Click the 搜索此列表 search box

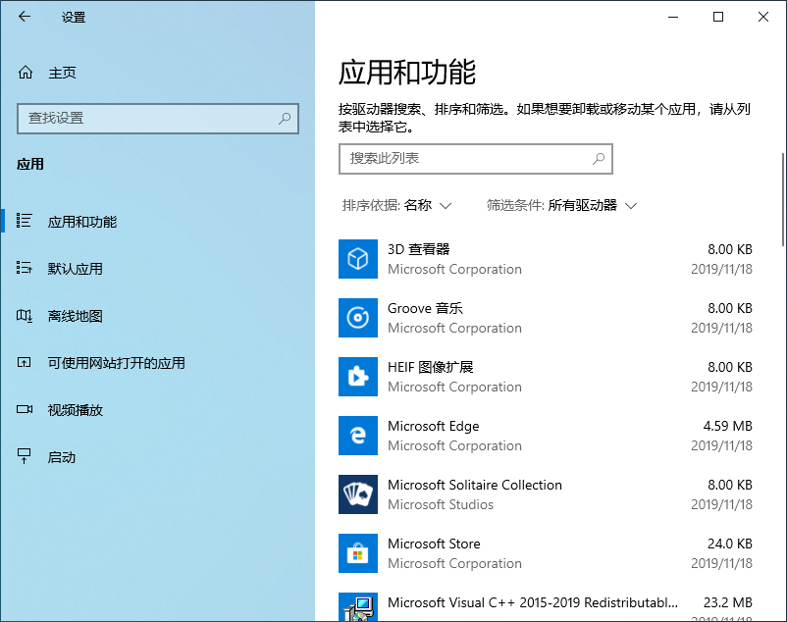[x=466, y=158]
